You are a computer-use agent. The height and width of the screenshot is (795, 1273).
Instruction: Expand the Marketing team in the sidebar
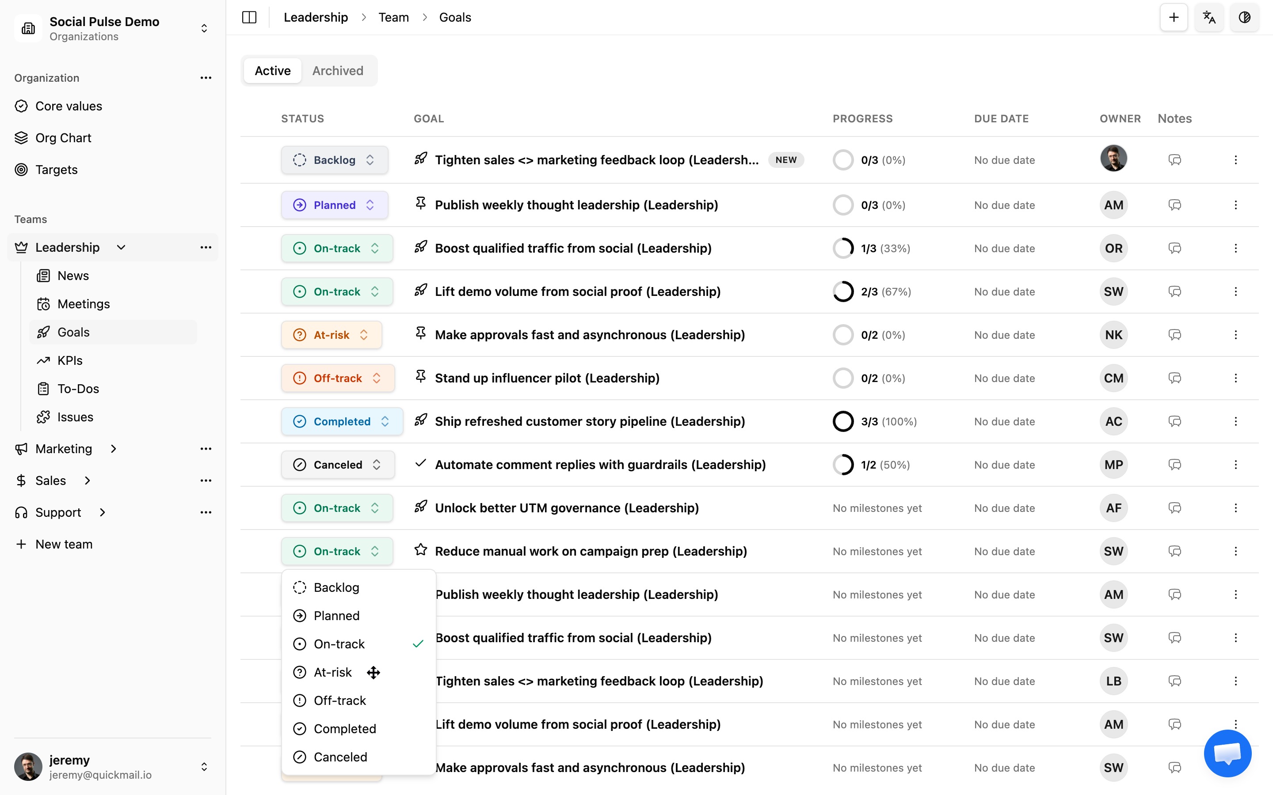click(x=114, y=448)
